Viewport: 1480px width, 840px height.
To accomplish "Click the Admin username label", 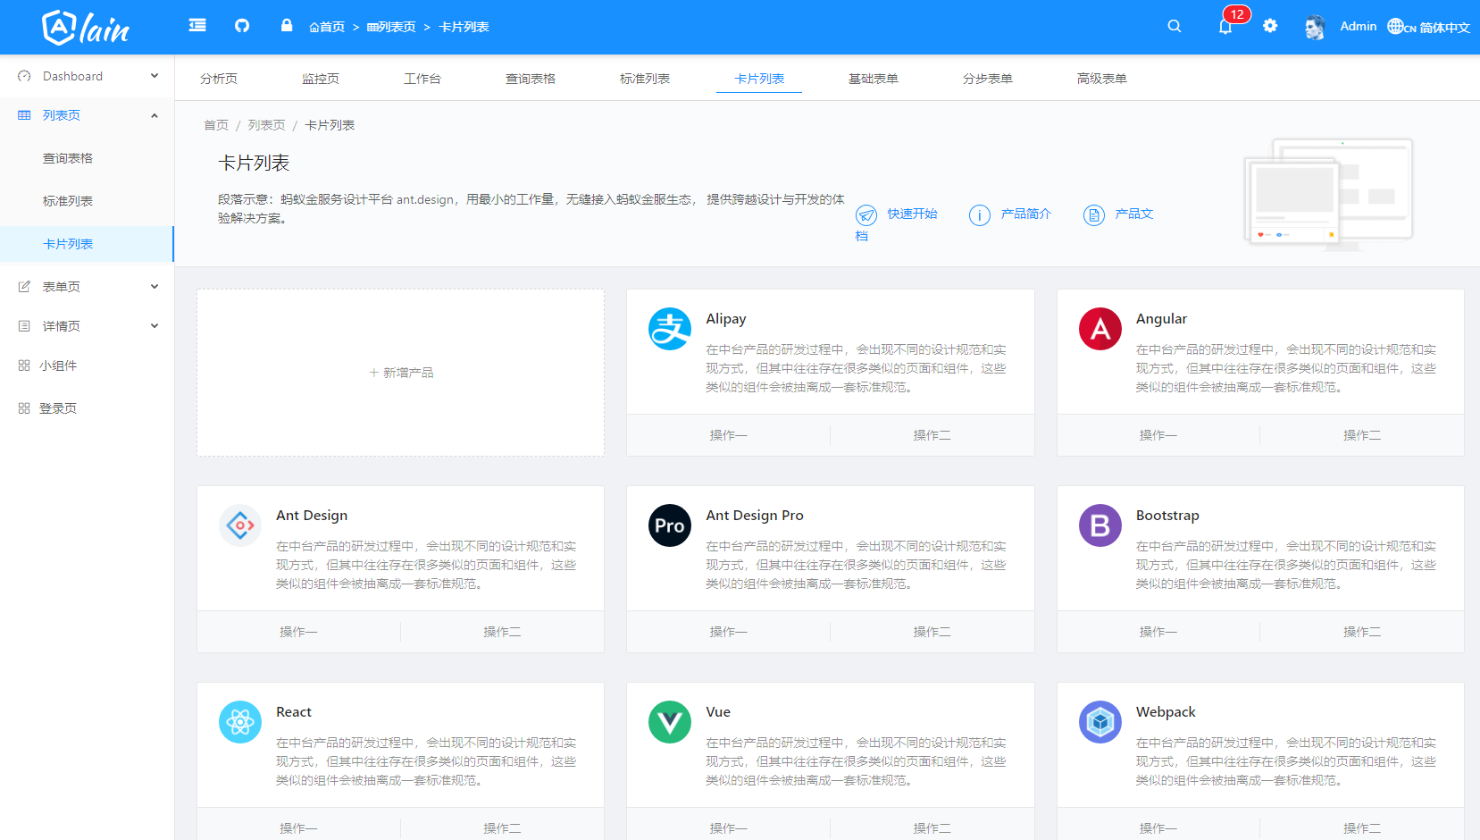I will 1359,26.
